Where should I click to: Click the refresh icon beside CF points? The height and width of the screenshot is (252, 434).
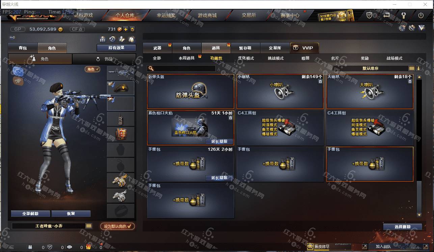132,29
